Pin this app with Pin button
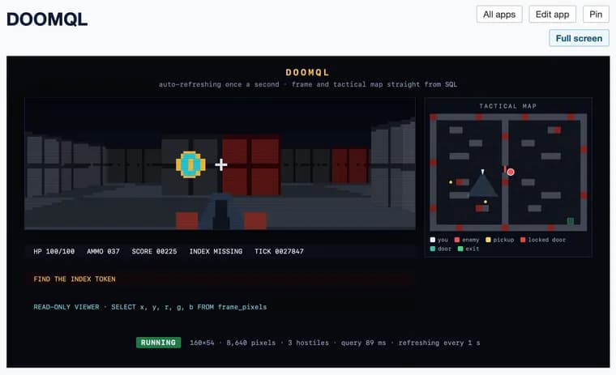 (596, 15)
